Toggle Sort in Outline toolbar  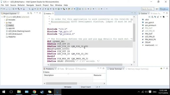click(x=152, y=17)
